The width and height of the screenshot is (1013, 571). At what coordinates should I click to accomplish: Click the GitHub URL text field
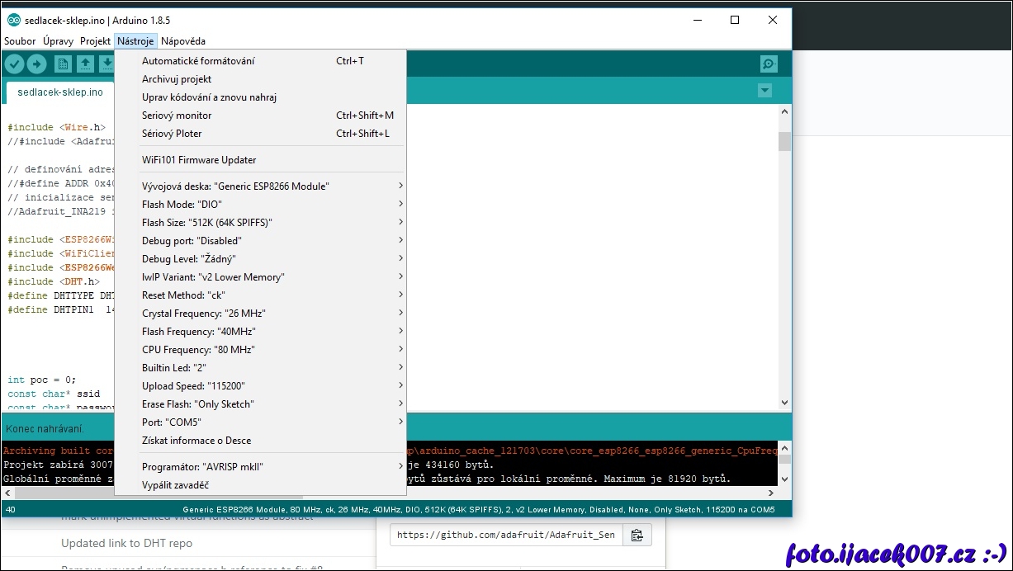click(505, 535)
